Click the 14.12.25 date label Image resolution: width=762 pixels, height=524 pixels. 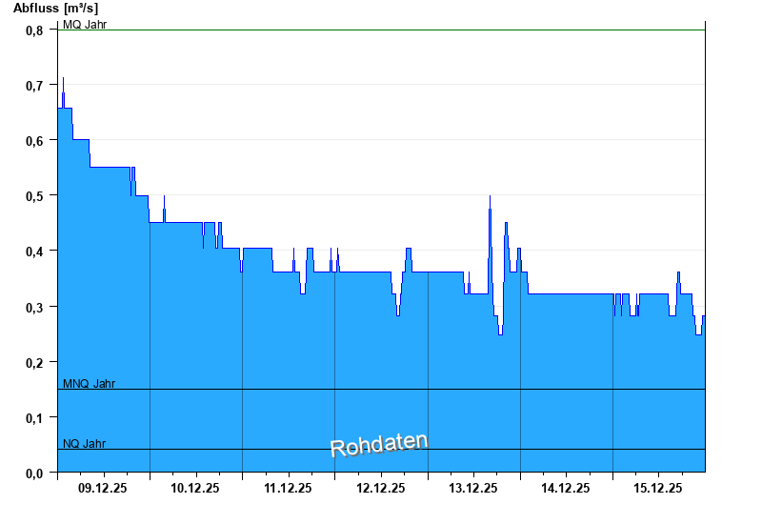click(566, 488)
